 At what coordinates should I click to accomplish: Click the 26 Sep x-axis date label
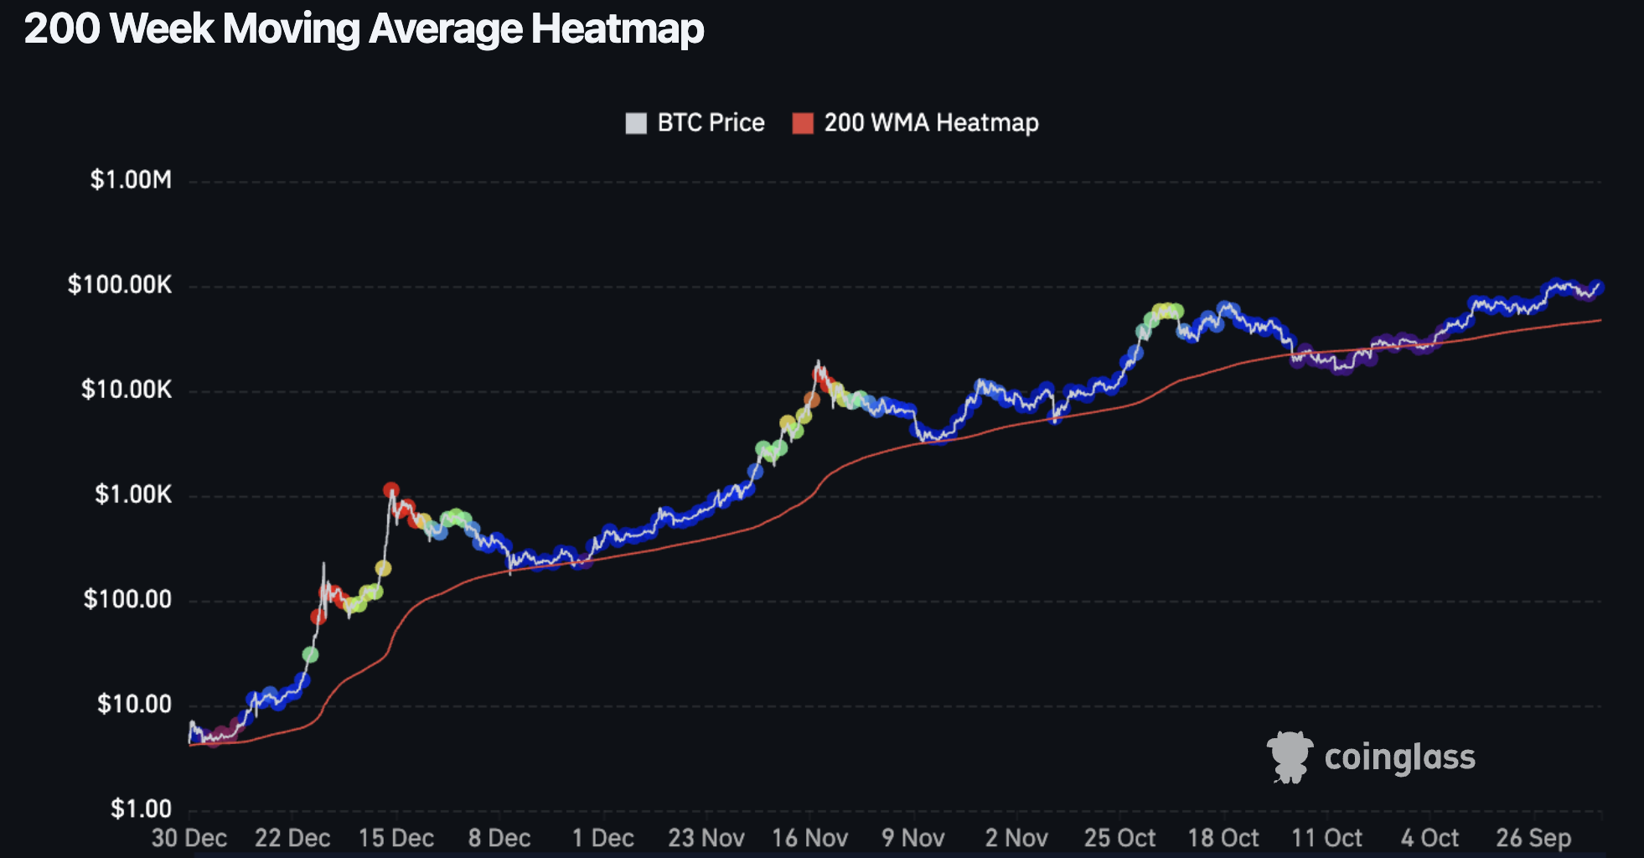(1533, 838)
